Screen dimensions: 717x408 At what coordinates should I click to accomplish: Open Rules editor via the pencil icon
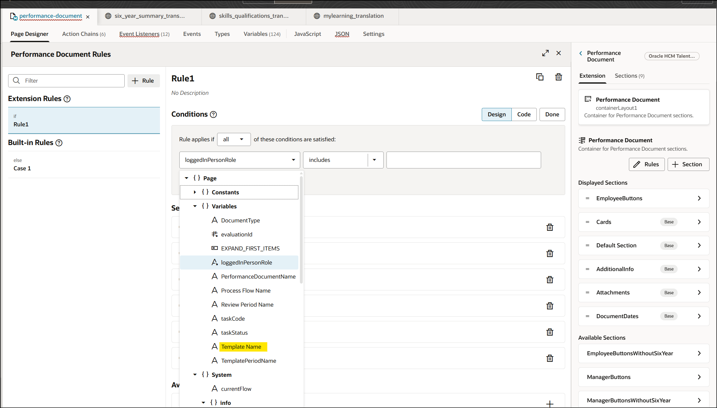coord(646,164)
